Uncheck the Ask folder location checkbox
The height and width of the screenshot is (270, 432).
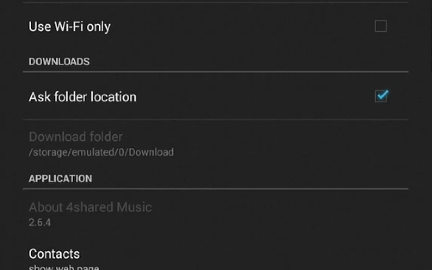click(x=381, y=97)
